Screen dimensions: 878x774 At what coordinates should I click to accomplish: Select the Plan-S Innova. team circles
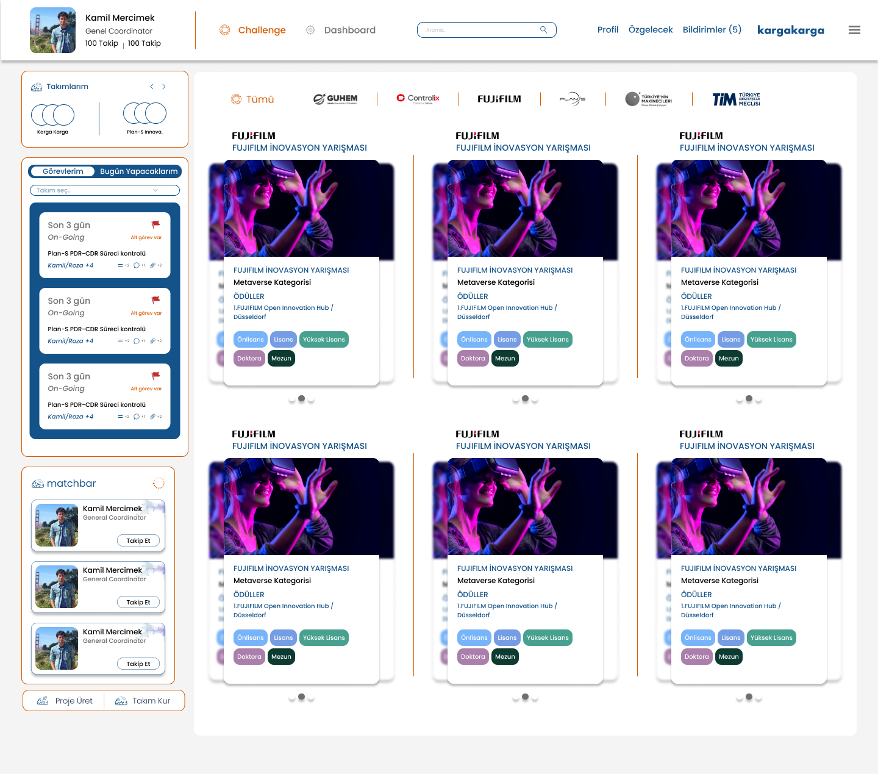click(145, 113)
